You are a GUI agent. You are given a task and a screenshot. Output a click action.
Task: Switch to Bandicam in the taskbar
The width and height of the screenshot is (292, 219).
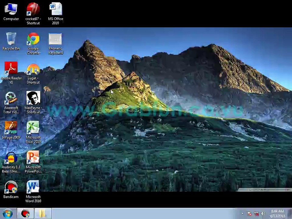[25, 214]
